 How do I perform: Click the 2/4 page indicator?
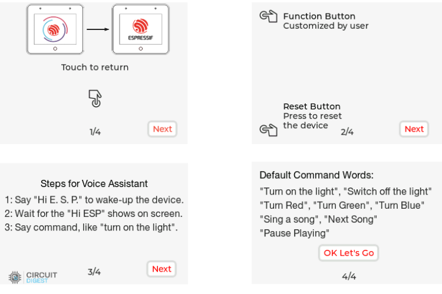point(347,132)
